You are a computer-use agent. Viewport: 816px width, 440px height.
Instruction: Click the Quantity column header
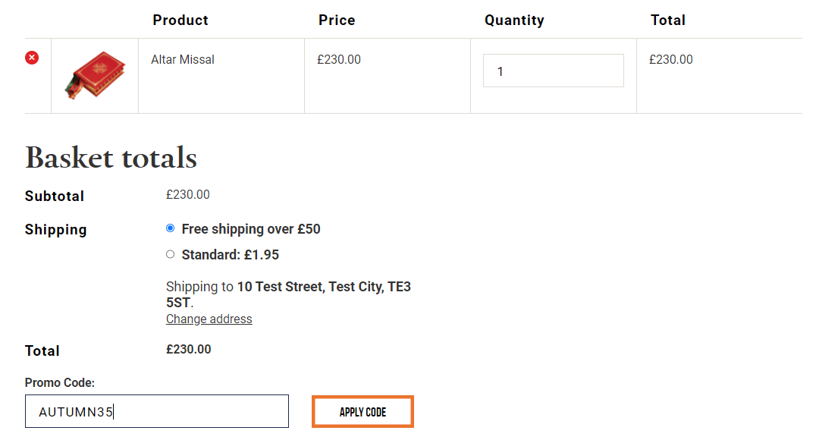pyautogui.click(x=514, y=20)
